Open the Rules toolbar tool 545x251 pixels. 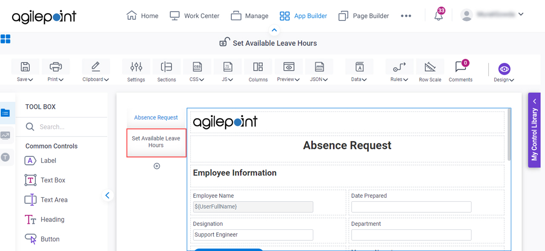click(399, 67)
